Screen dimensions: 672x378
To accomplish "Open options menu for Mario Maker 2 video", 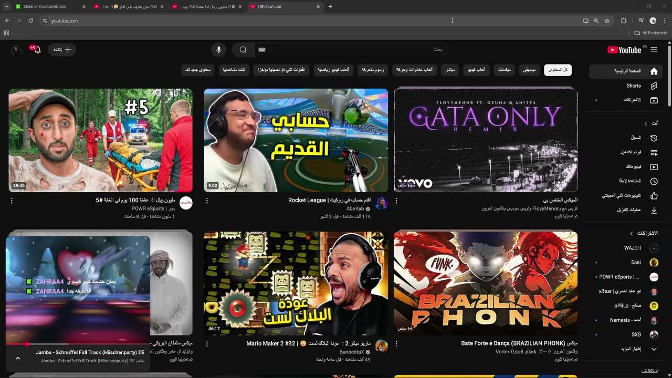I will (207, 344).
